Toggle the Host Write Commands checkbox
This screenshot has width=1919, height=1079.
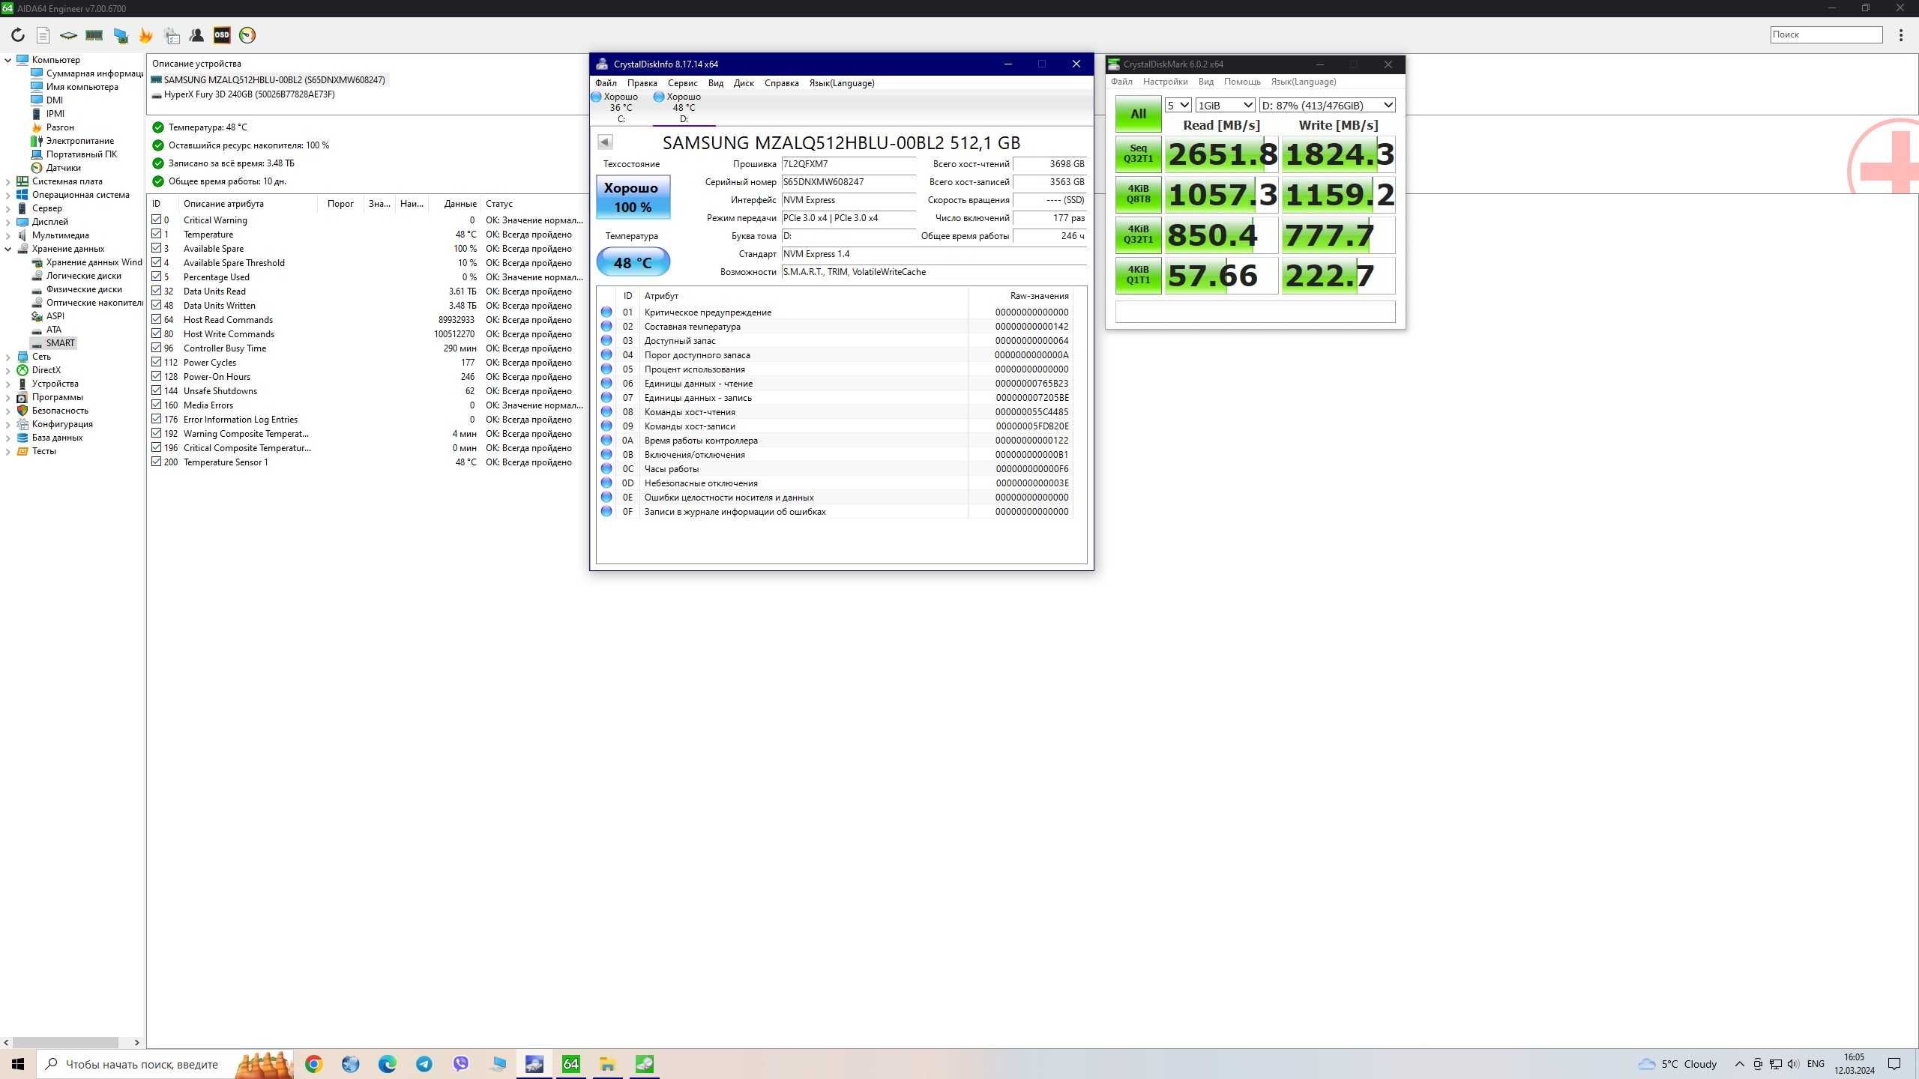156,333
